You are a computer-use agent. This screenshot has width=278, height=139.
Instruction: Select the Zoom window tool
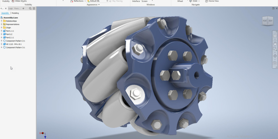pos(275,49)
